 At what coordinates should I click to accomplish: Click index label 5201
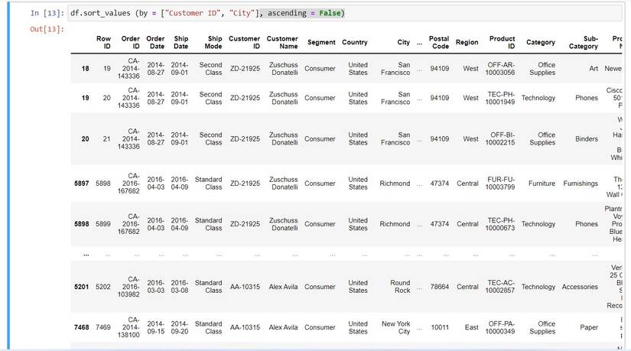pos(81,287)
